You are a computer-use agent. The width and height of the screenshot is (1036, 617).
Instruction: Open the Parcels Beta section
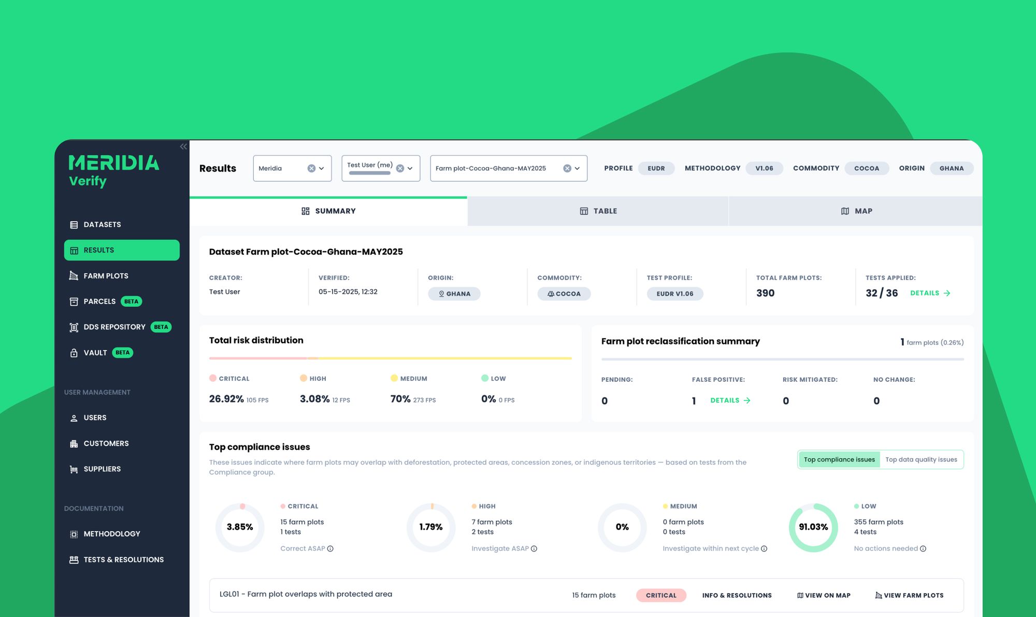[99, 301]
